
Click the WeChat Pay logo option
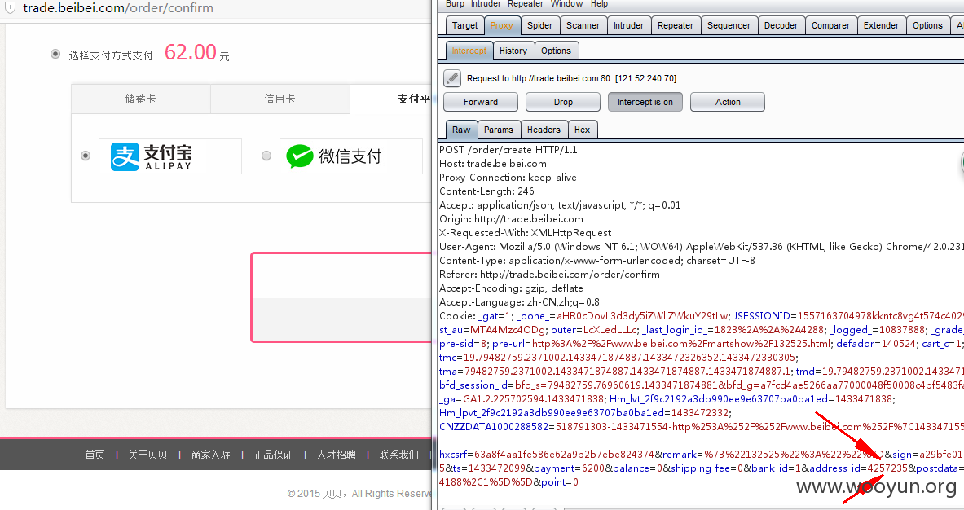(x=350, y=156)
